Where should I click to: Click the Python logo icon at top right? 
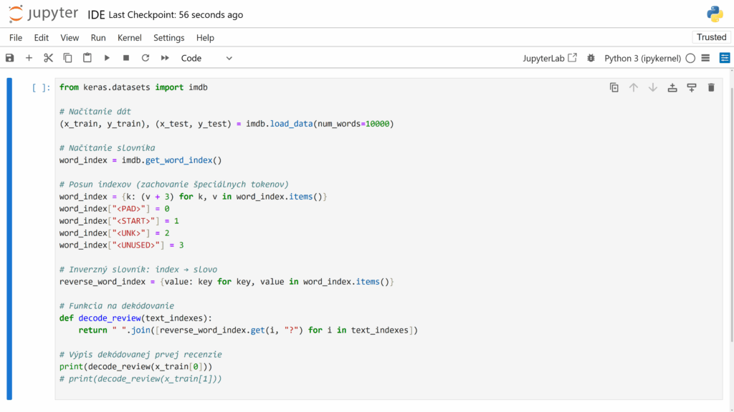[x=715, y=14]
